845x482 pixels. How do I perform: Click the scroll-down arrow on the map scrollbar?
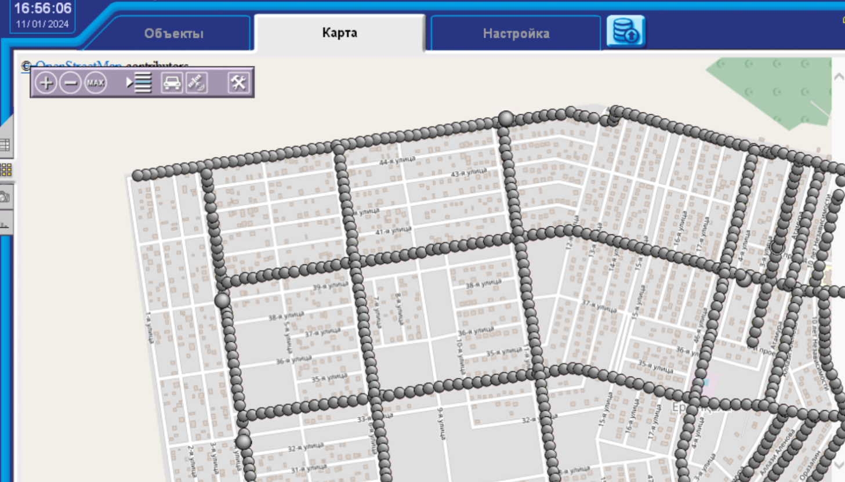(x=839, y=465)
